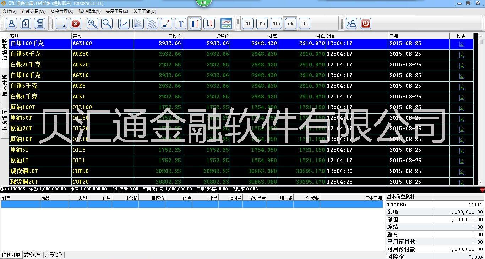Click the 订货日期 orders column header
Viewport: 485px width, 259px height.
click(352, 198)
